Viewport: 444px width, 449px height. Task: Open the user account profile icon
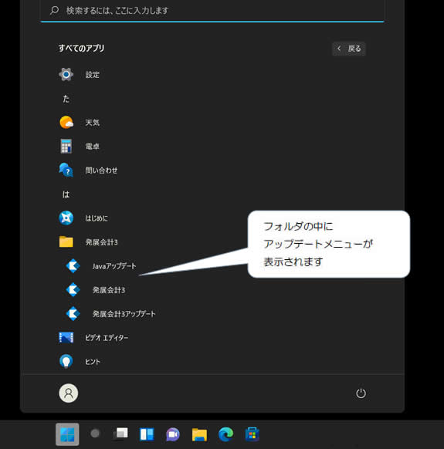pyautogui.click(x=69, y=393)
